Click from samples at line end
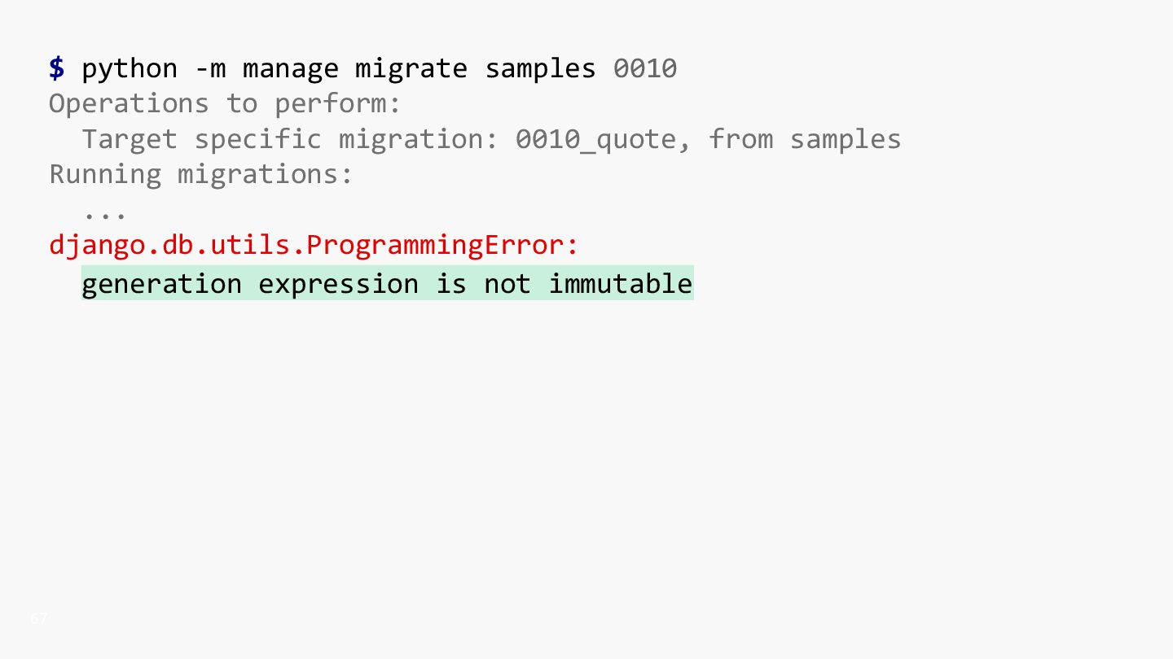 [x=805, y=140]
